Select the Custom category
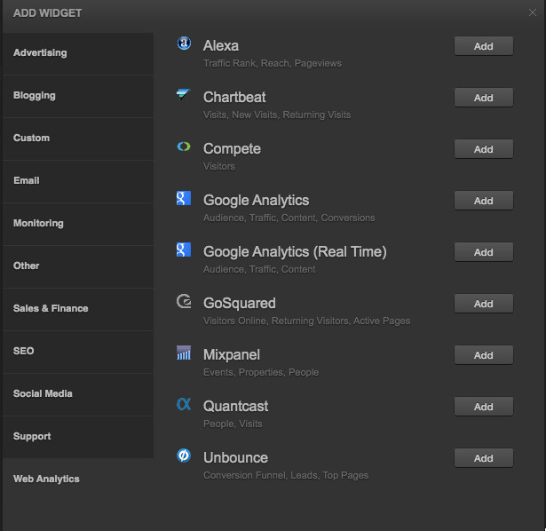Viewport: 546px width, 531px height. coord(78,139)
